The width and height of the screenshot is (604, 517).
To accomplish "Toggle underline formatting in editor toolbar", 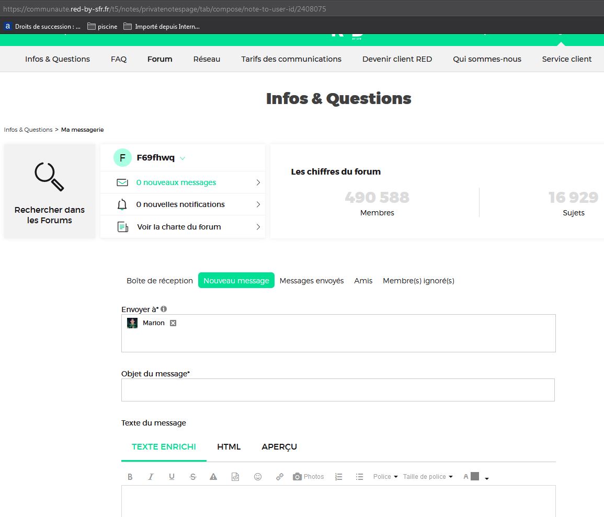I will coord(172,477).
